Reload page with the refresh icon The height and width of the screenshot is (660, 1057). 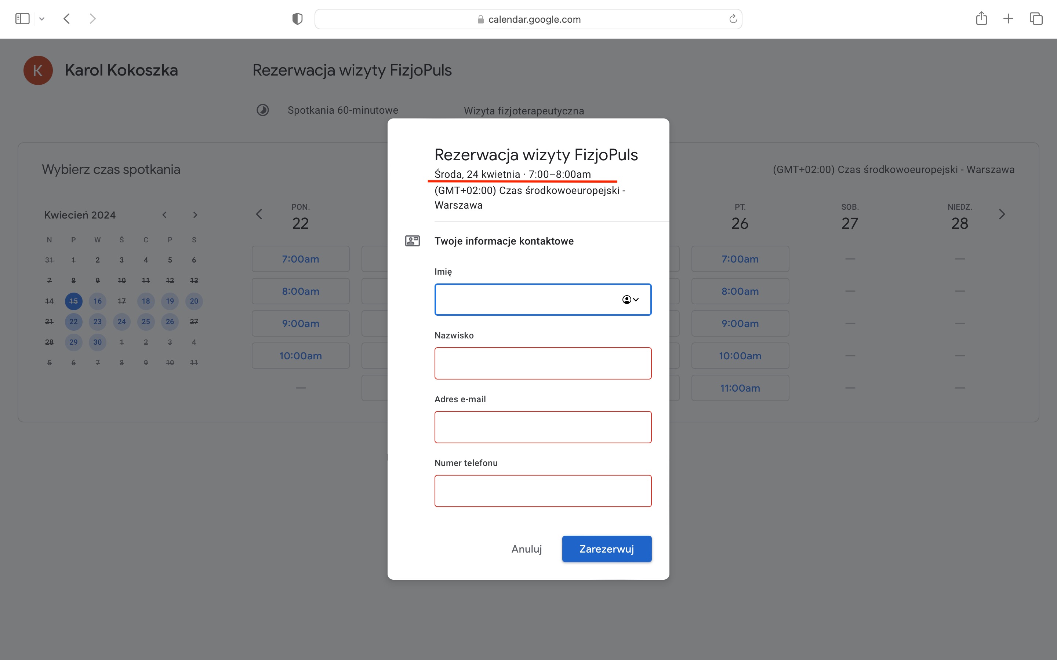733,19
